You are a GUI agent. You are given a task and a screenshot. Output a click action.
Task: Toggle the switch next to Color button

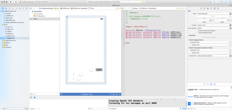coord(92,70)
